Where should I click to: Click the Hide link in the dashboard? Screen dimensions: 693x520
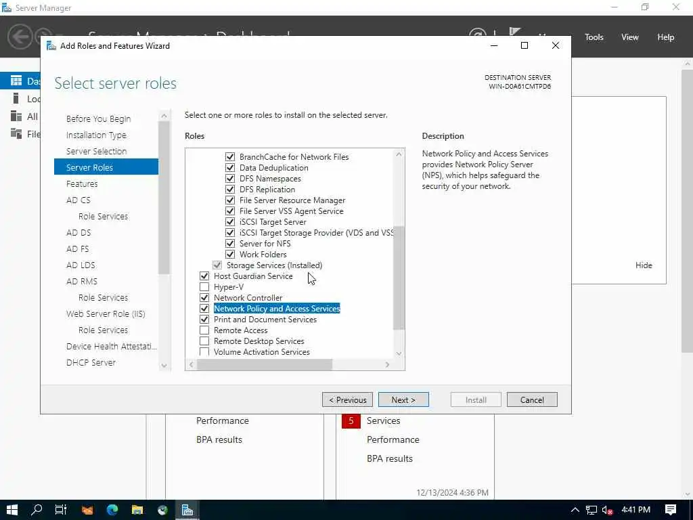(644, 265)
